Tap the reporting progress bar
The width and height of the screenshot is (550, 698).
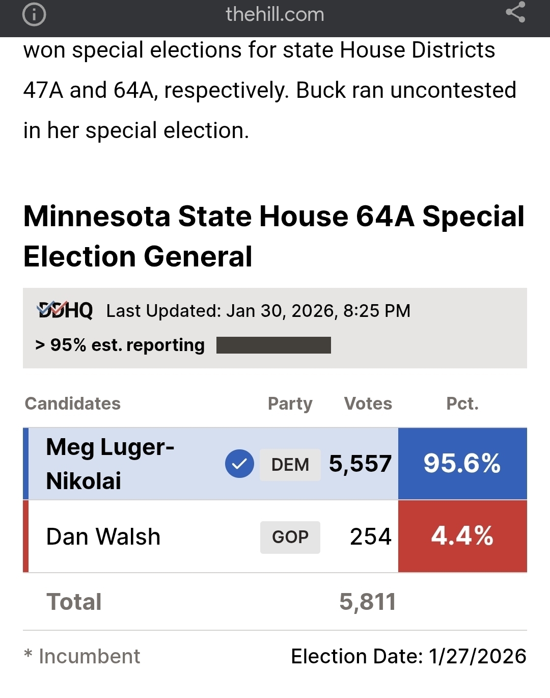click(273, 345)
